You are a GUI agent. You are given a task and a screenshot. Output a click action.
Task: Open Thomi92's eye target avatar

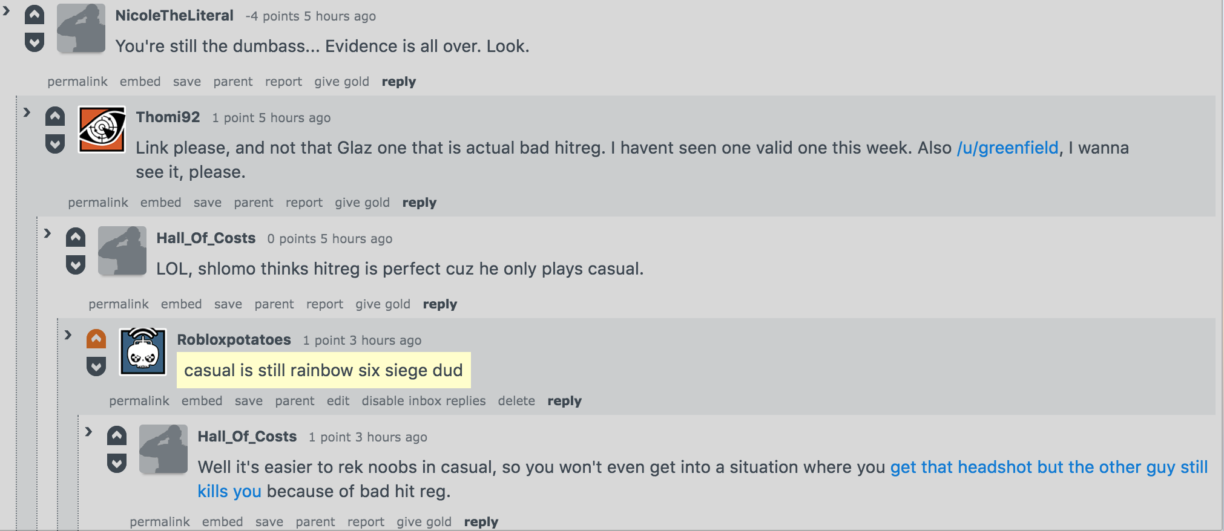tap(102, 129)
